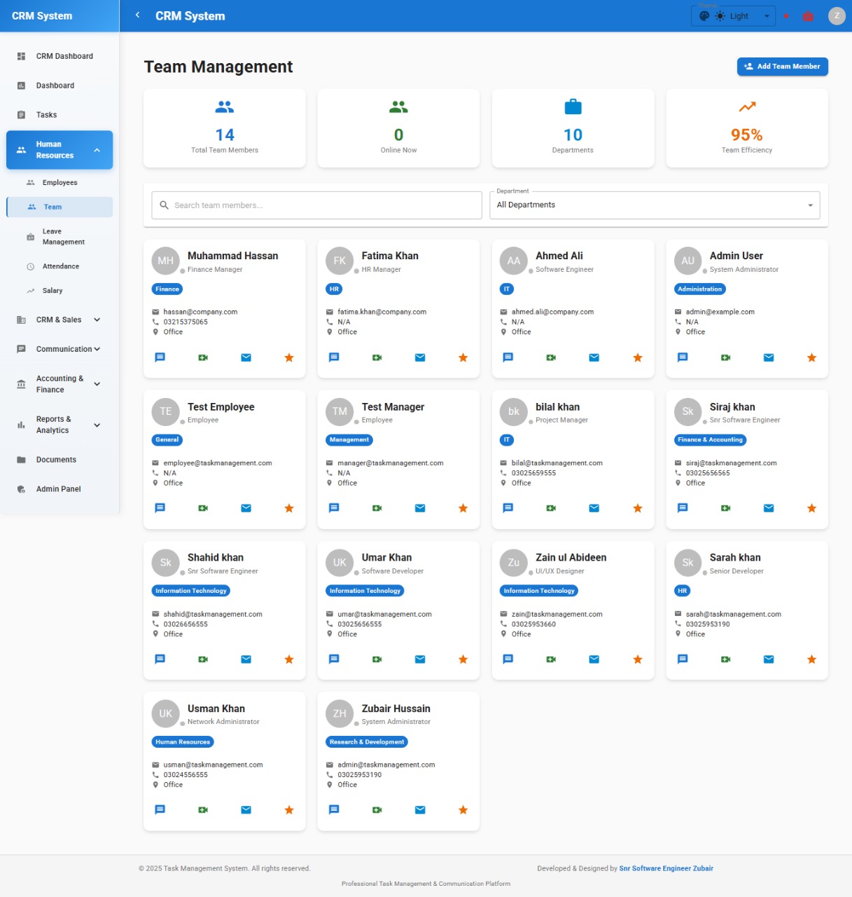Toggle favorite star for bilal khan

click(x=637, y=508)
